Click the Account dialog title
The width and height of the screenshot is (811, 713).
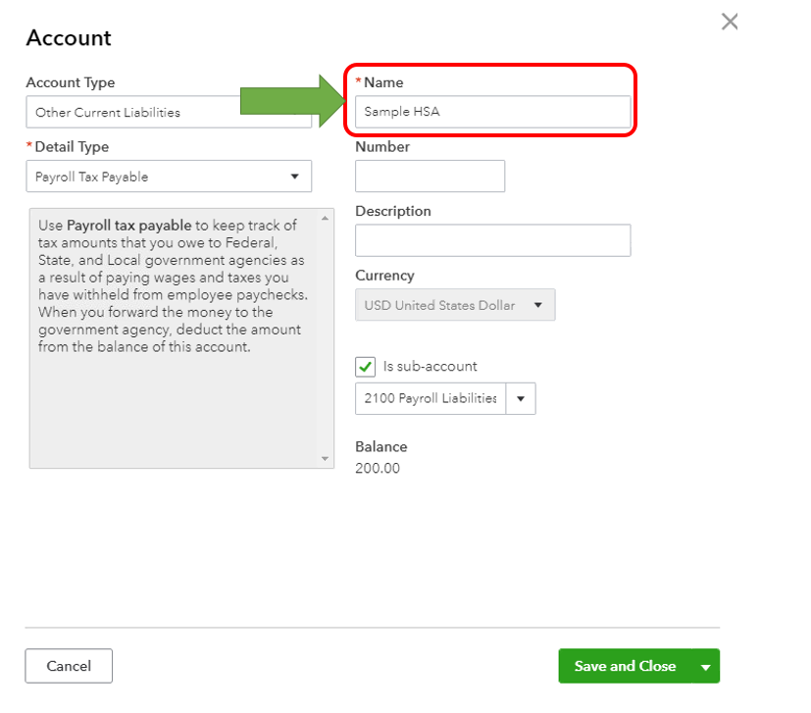69,38
